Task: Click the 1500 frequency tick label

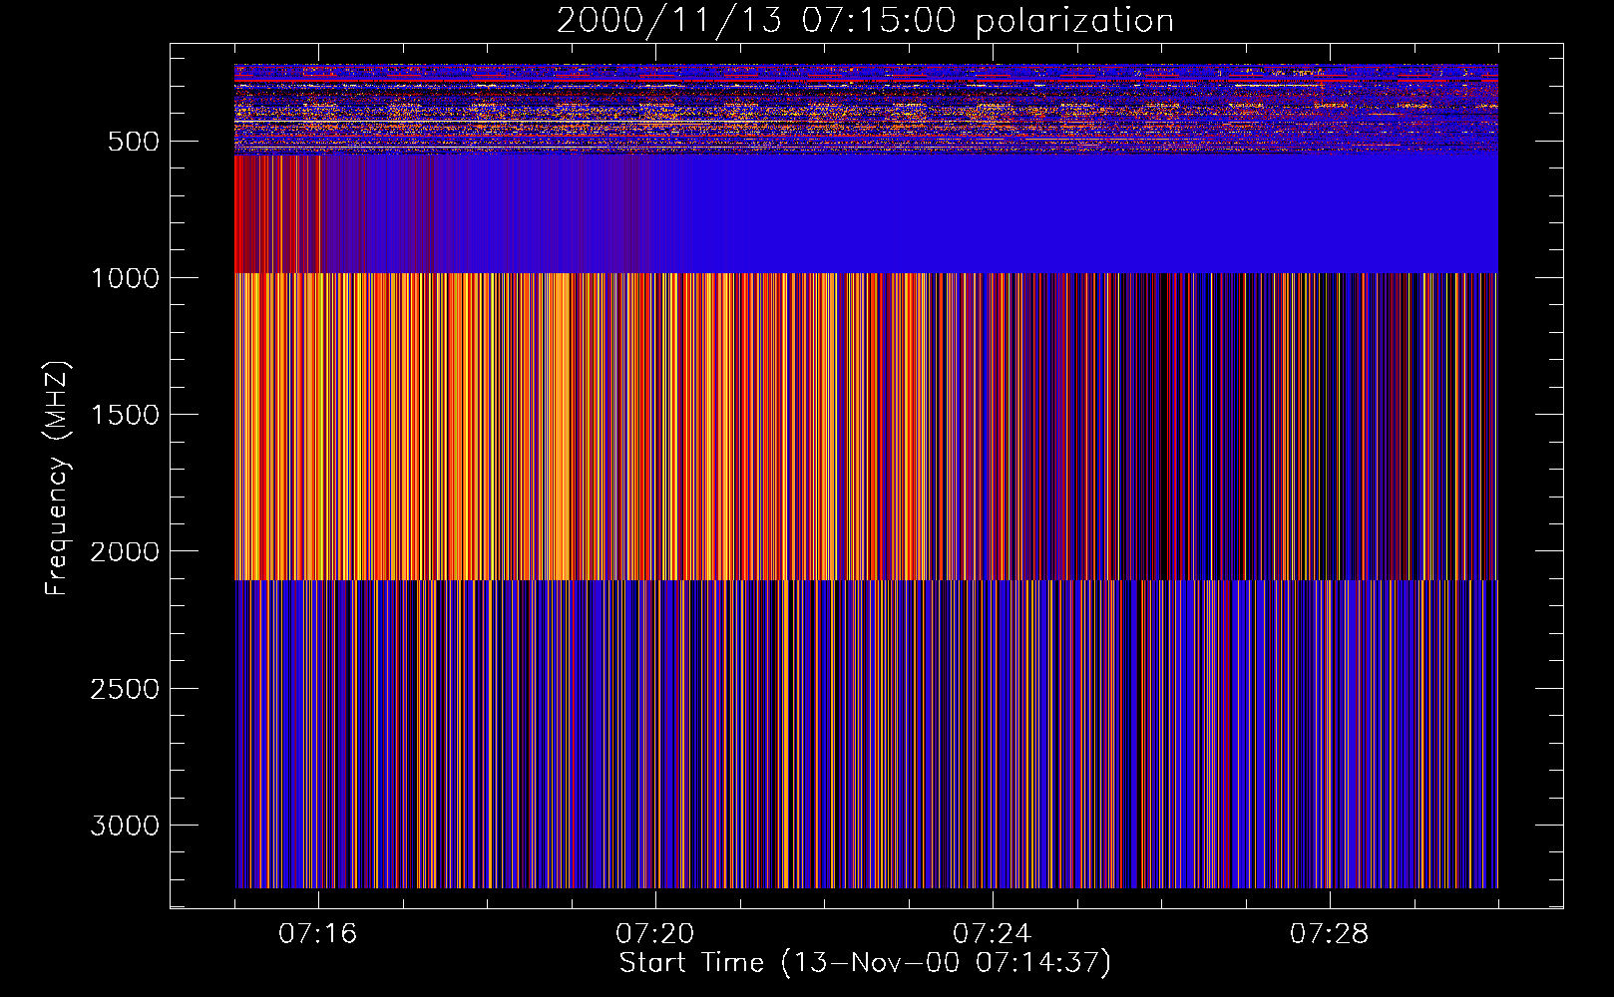Action: click(x=125, y=415)
